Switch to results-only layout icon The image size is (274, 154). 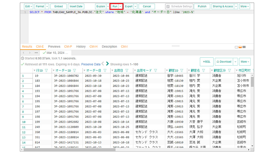(x=244, y=47)
